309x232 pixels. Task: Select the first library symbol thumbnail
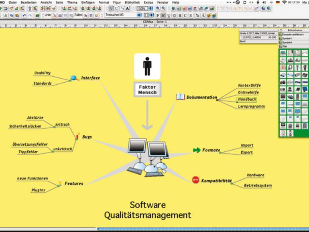pos(283,53)
